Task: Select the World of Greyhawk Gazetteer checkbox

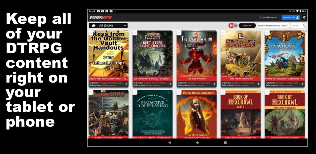Action: (x=267, y=33)
